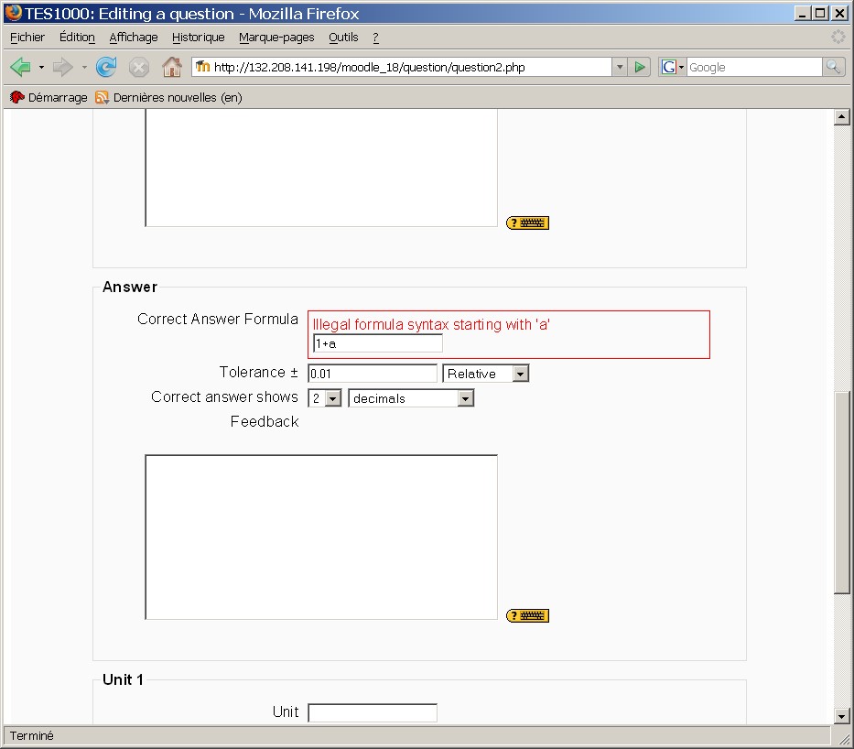Image resolution: width=854 pixels, height=749 pixels.
Task: Open the Back history dropdown arrow
Action: (x=41, y=67)
